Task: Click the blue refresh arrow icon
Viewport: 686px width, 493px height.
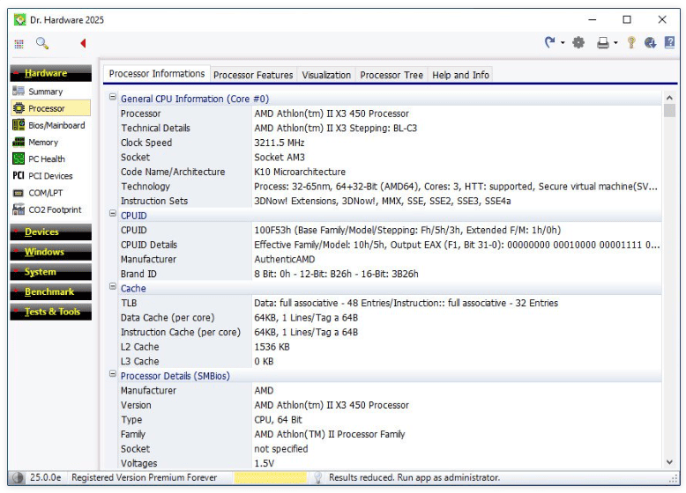Action: [x=549, y=42]
